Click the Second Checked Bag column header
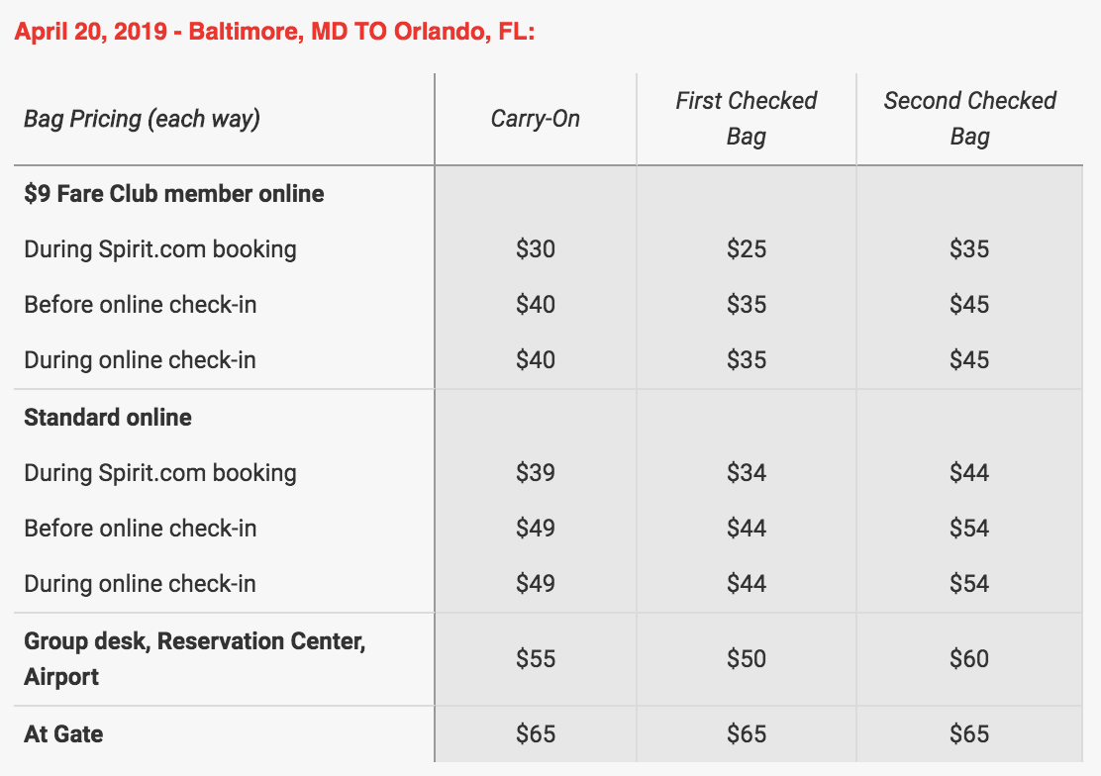This screenshot has width=1101, height=776. [969, 119]
